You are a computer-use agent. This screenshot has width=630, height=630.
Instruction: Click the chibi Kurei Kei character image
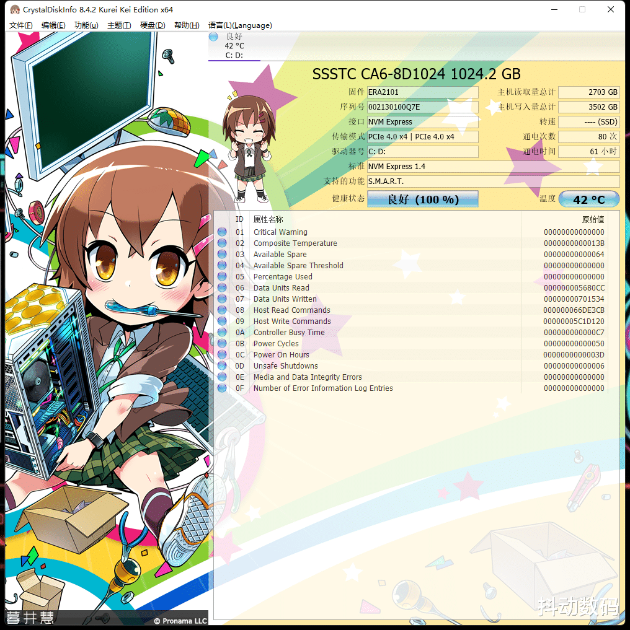point(249,149)
